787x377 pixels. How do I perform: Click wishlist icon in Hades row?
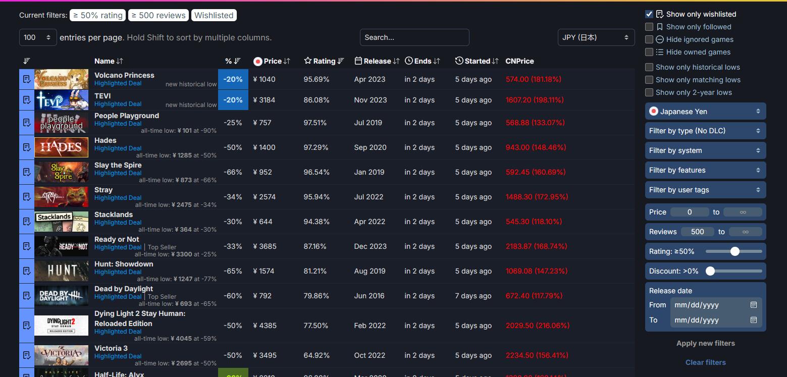tap(26, 147)
